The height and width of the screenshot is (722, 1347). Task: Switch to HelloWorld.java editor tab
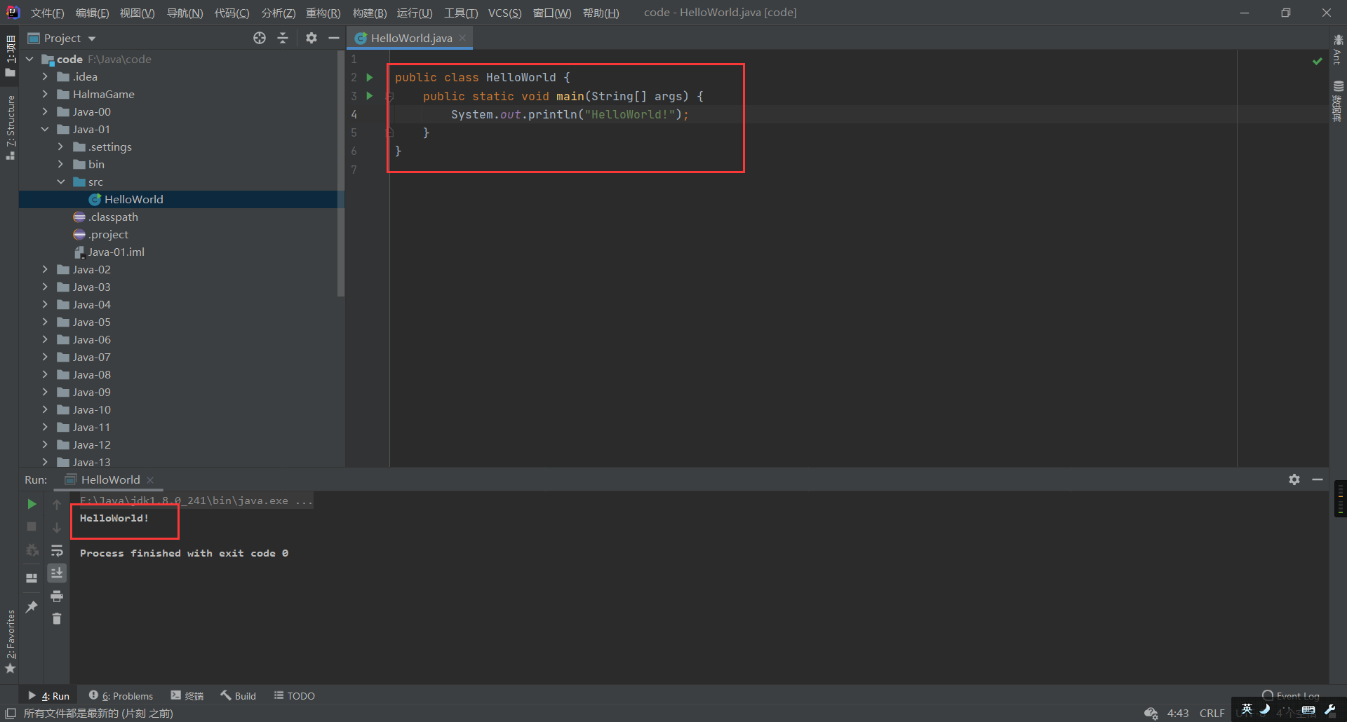coord(410,38)
